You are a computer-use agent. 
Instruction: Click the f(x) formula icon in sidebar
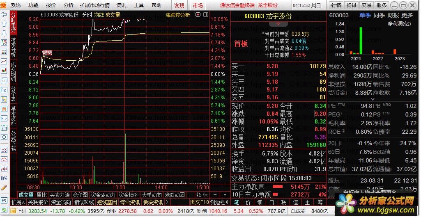[x=4, y=128]
